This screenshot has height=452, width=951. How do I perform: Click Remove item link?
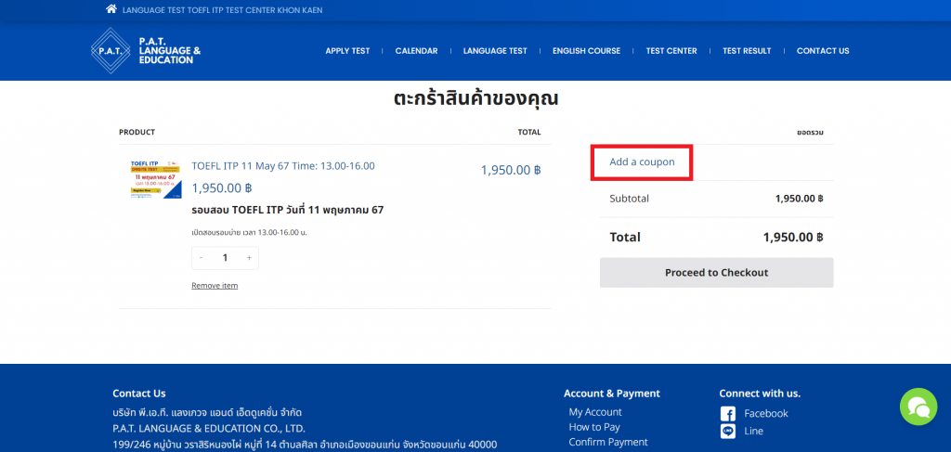pos(215,285)
